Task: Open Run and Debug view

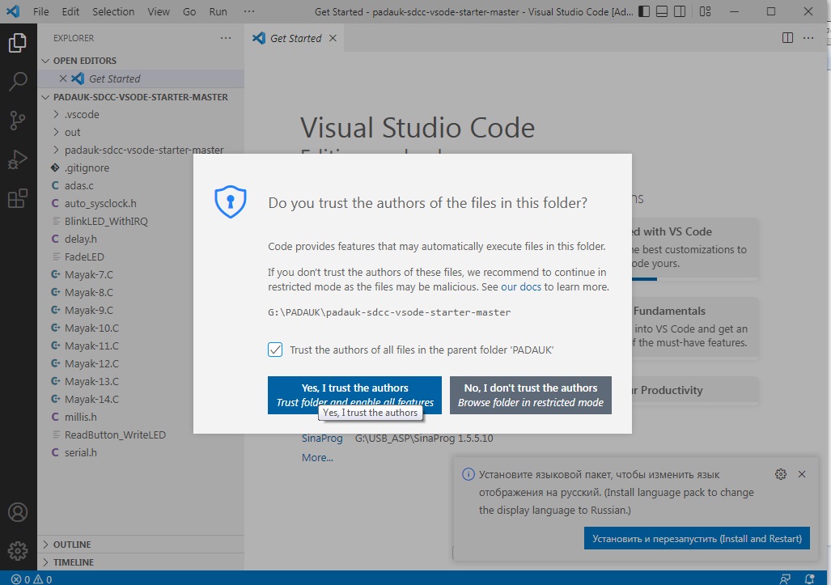Action: (x=18, y=159)
